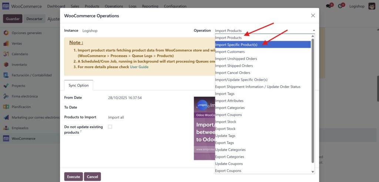Open Opciones generales settings icon
The height and width of the screenshot is (182, 379).
point(6,33)
